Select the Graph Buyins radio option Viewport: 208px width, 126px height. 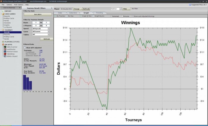(93, 16)
